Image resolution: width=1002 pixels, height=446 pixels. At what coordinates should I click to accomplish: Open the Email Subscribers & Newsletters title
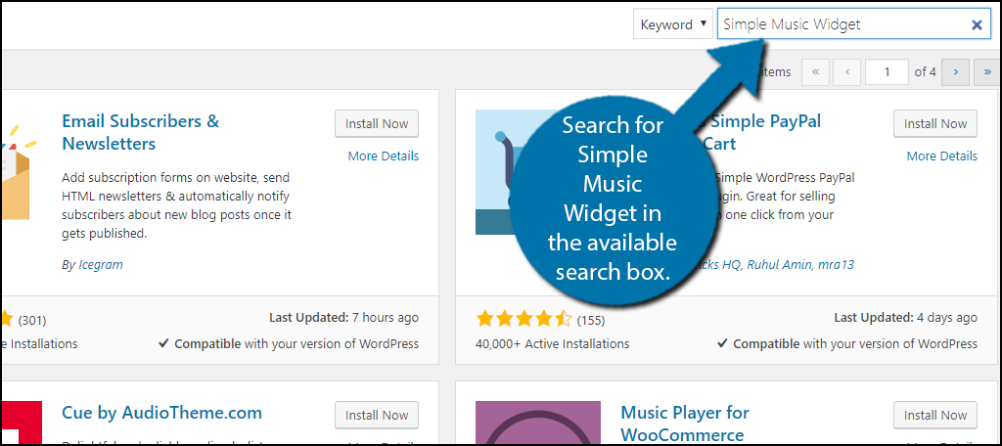140,132
